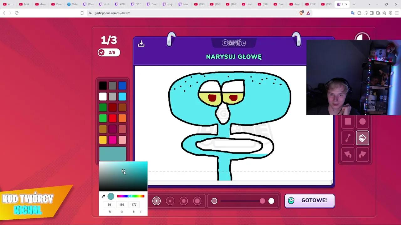The height and width of the screenshot is (225, 401).
Task: Select the filled rectangle shape tool
Action: [x=348, y=122]
